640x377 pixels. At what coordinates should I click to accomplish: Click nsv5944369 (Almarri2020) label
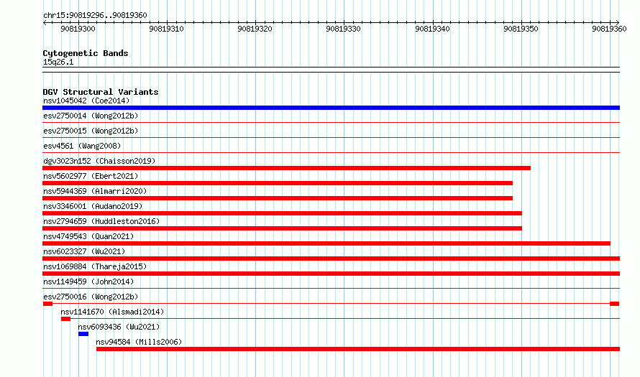[x=95, y=191]
